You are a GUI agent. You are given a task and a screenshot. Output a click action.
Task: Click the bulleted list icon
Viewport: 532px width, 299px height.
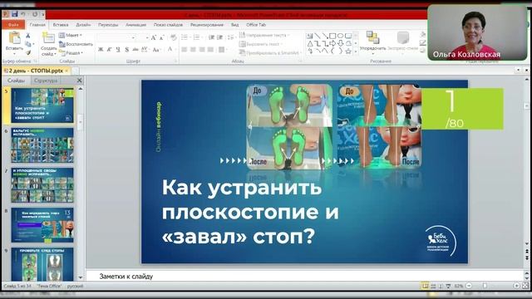(185, 37)
